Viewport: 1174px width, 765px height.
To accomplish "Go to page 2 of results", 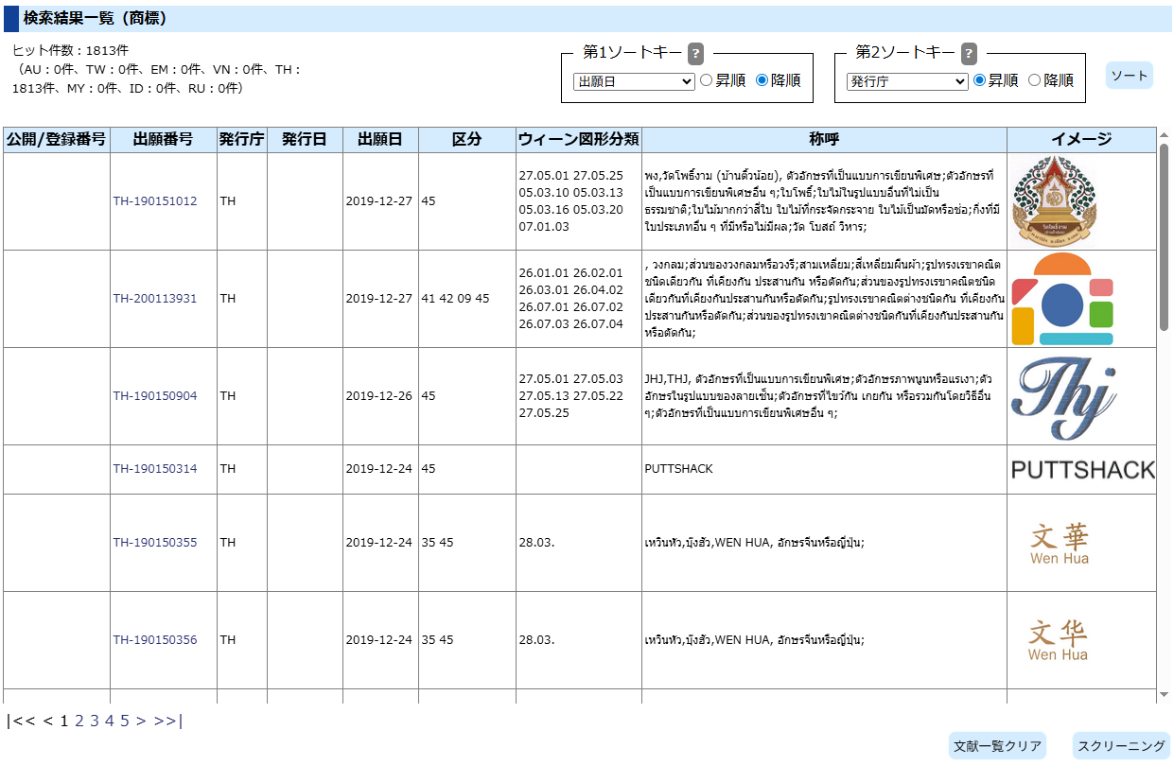I will pyautogui.click(x=79, y=722).
